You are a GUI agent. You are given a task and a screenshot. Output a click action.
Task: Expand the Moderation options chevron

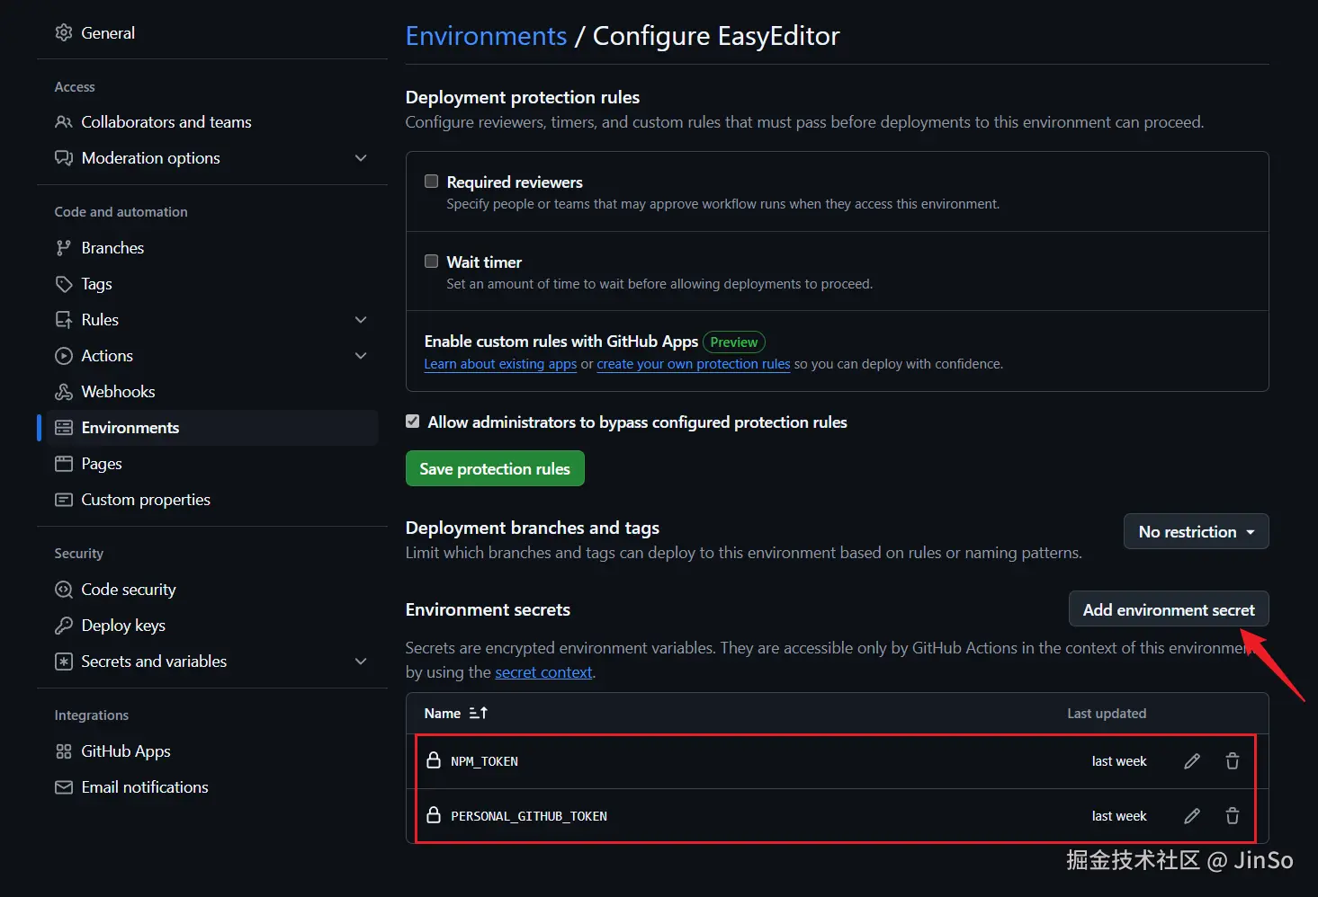361,158
